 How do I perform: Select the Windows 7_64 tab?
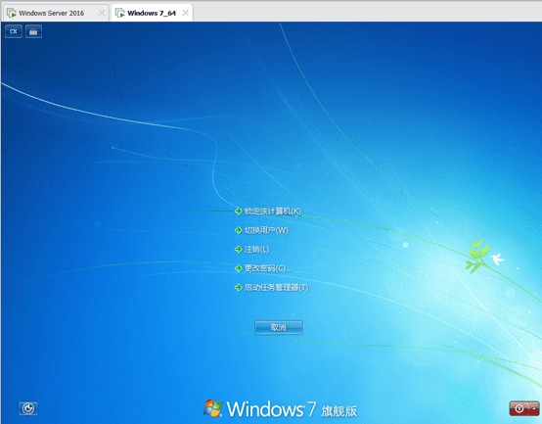[x=152, y=13]
